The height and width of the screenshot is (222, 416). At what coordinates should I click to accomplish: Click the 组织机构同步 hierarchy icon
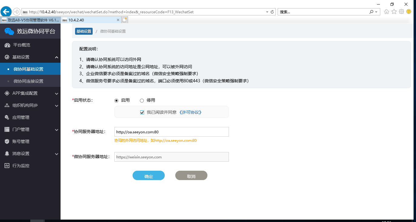(x=7, y=105)
